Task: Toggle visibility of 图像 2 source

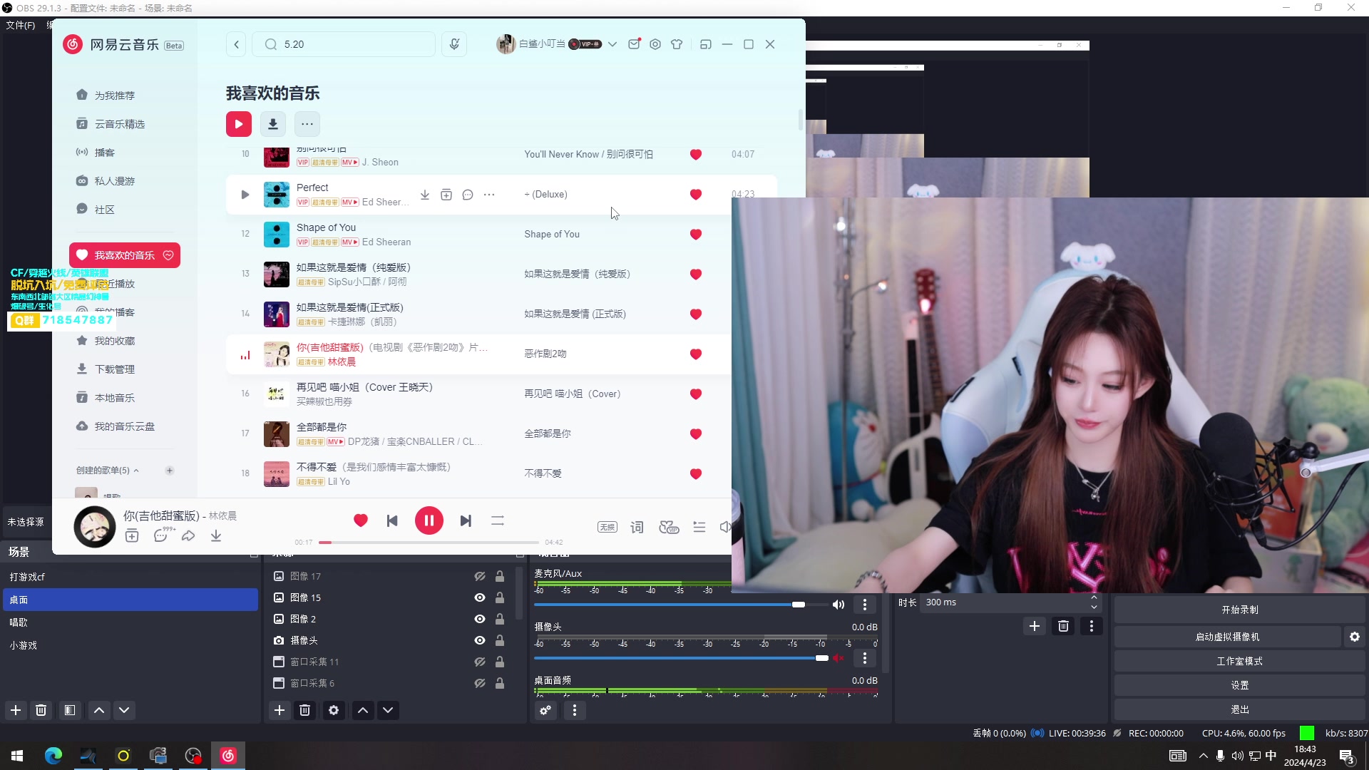Action: click(x=480, y=619)
